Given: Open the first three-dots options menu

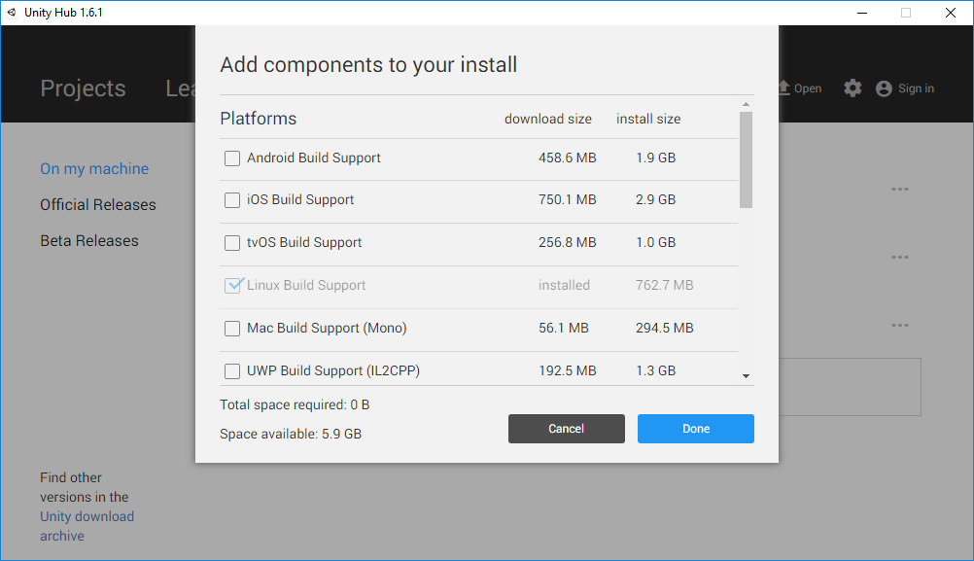Looking at the screenshot, I should (x=899, y=189).
